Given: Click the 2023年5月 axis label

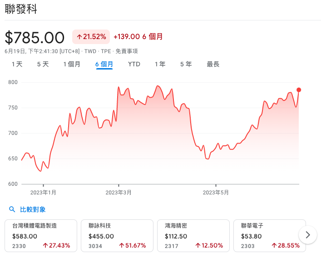Looking at the screenshot, I should point(216,193).
